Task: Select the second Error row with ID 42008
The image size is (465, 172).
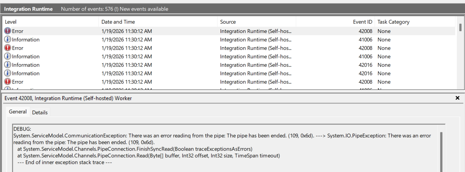Action: pyautogui.click(x=229, y=48)
